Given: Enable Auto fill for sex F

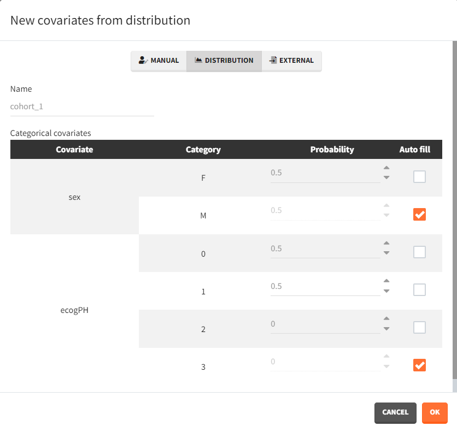Looking at the screenshot, I should [x=419, y=177].
